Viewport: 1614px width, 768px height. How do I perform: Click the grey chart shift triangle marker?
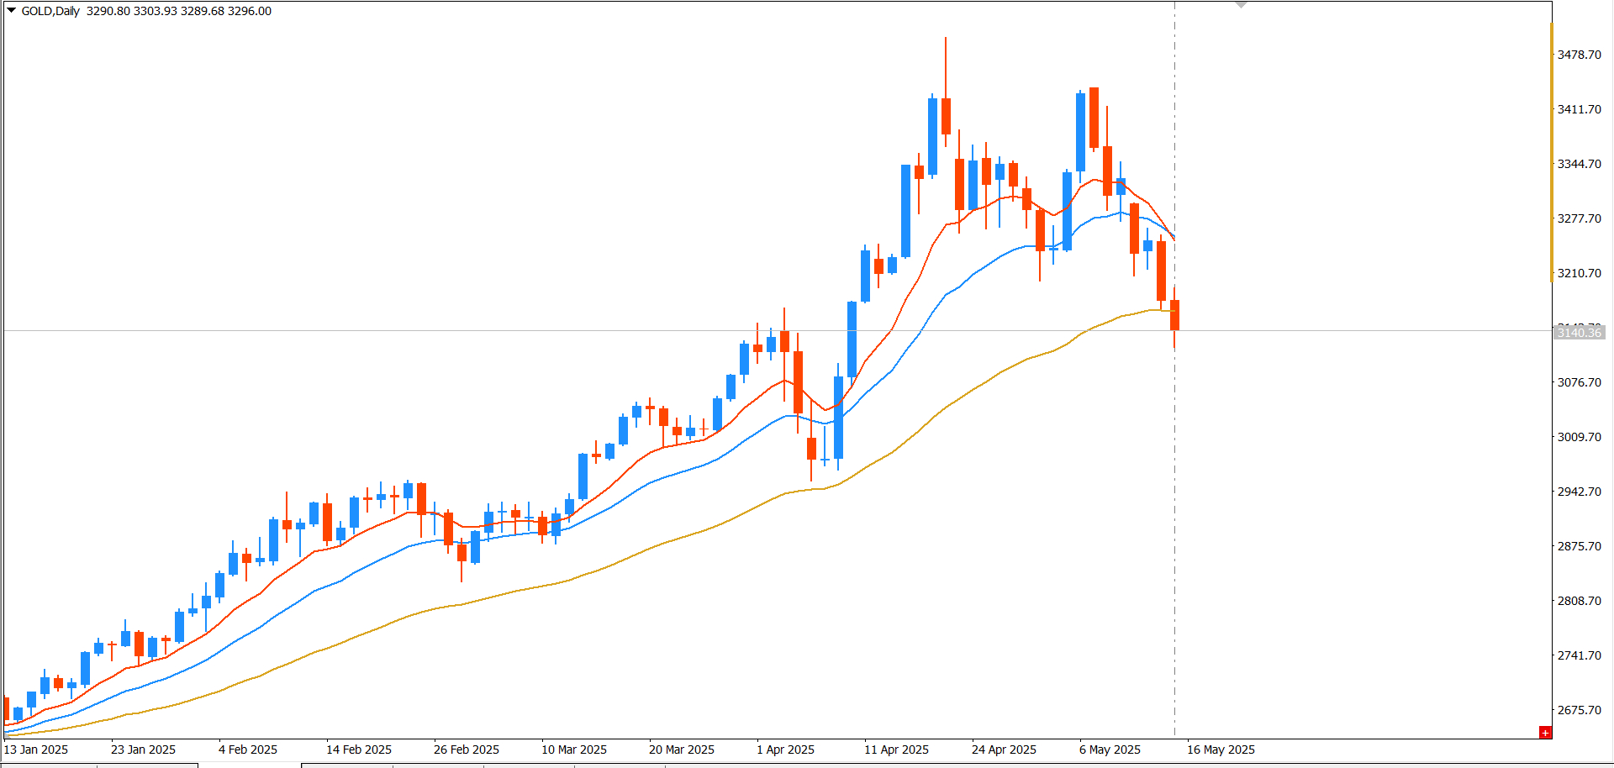click(1241, 5)
